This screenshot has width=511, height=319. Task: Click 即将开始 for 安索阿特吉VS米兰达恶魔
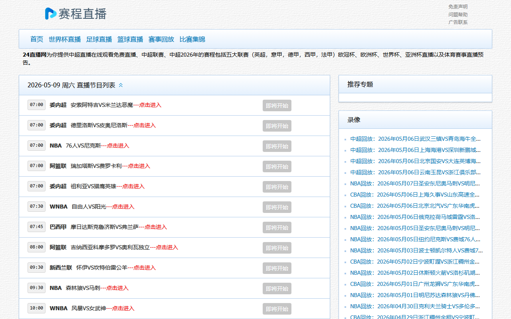tap(277, 106)
